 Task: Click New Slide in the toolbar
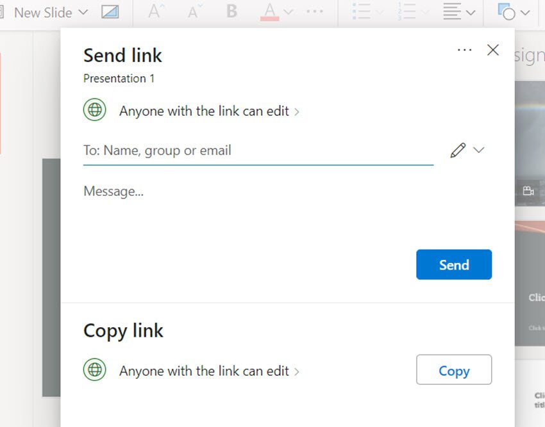pos(42,12)
